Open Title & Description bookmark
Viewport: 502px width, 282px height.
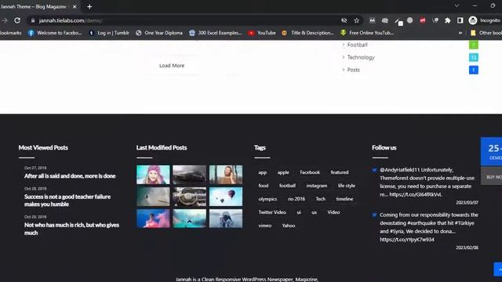pyautogui.click(x=307, y=33)
